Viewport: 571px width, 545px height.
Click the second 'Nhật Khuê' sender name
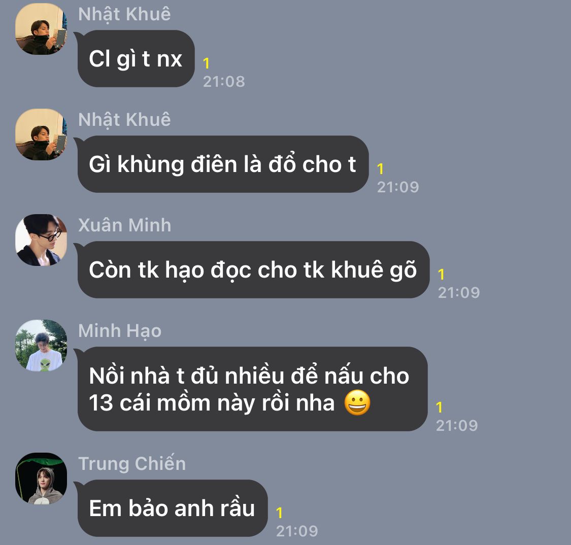(x=124, y=120)
